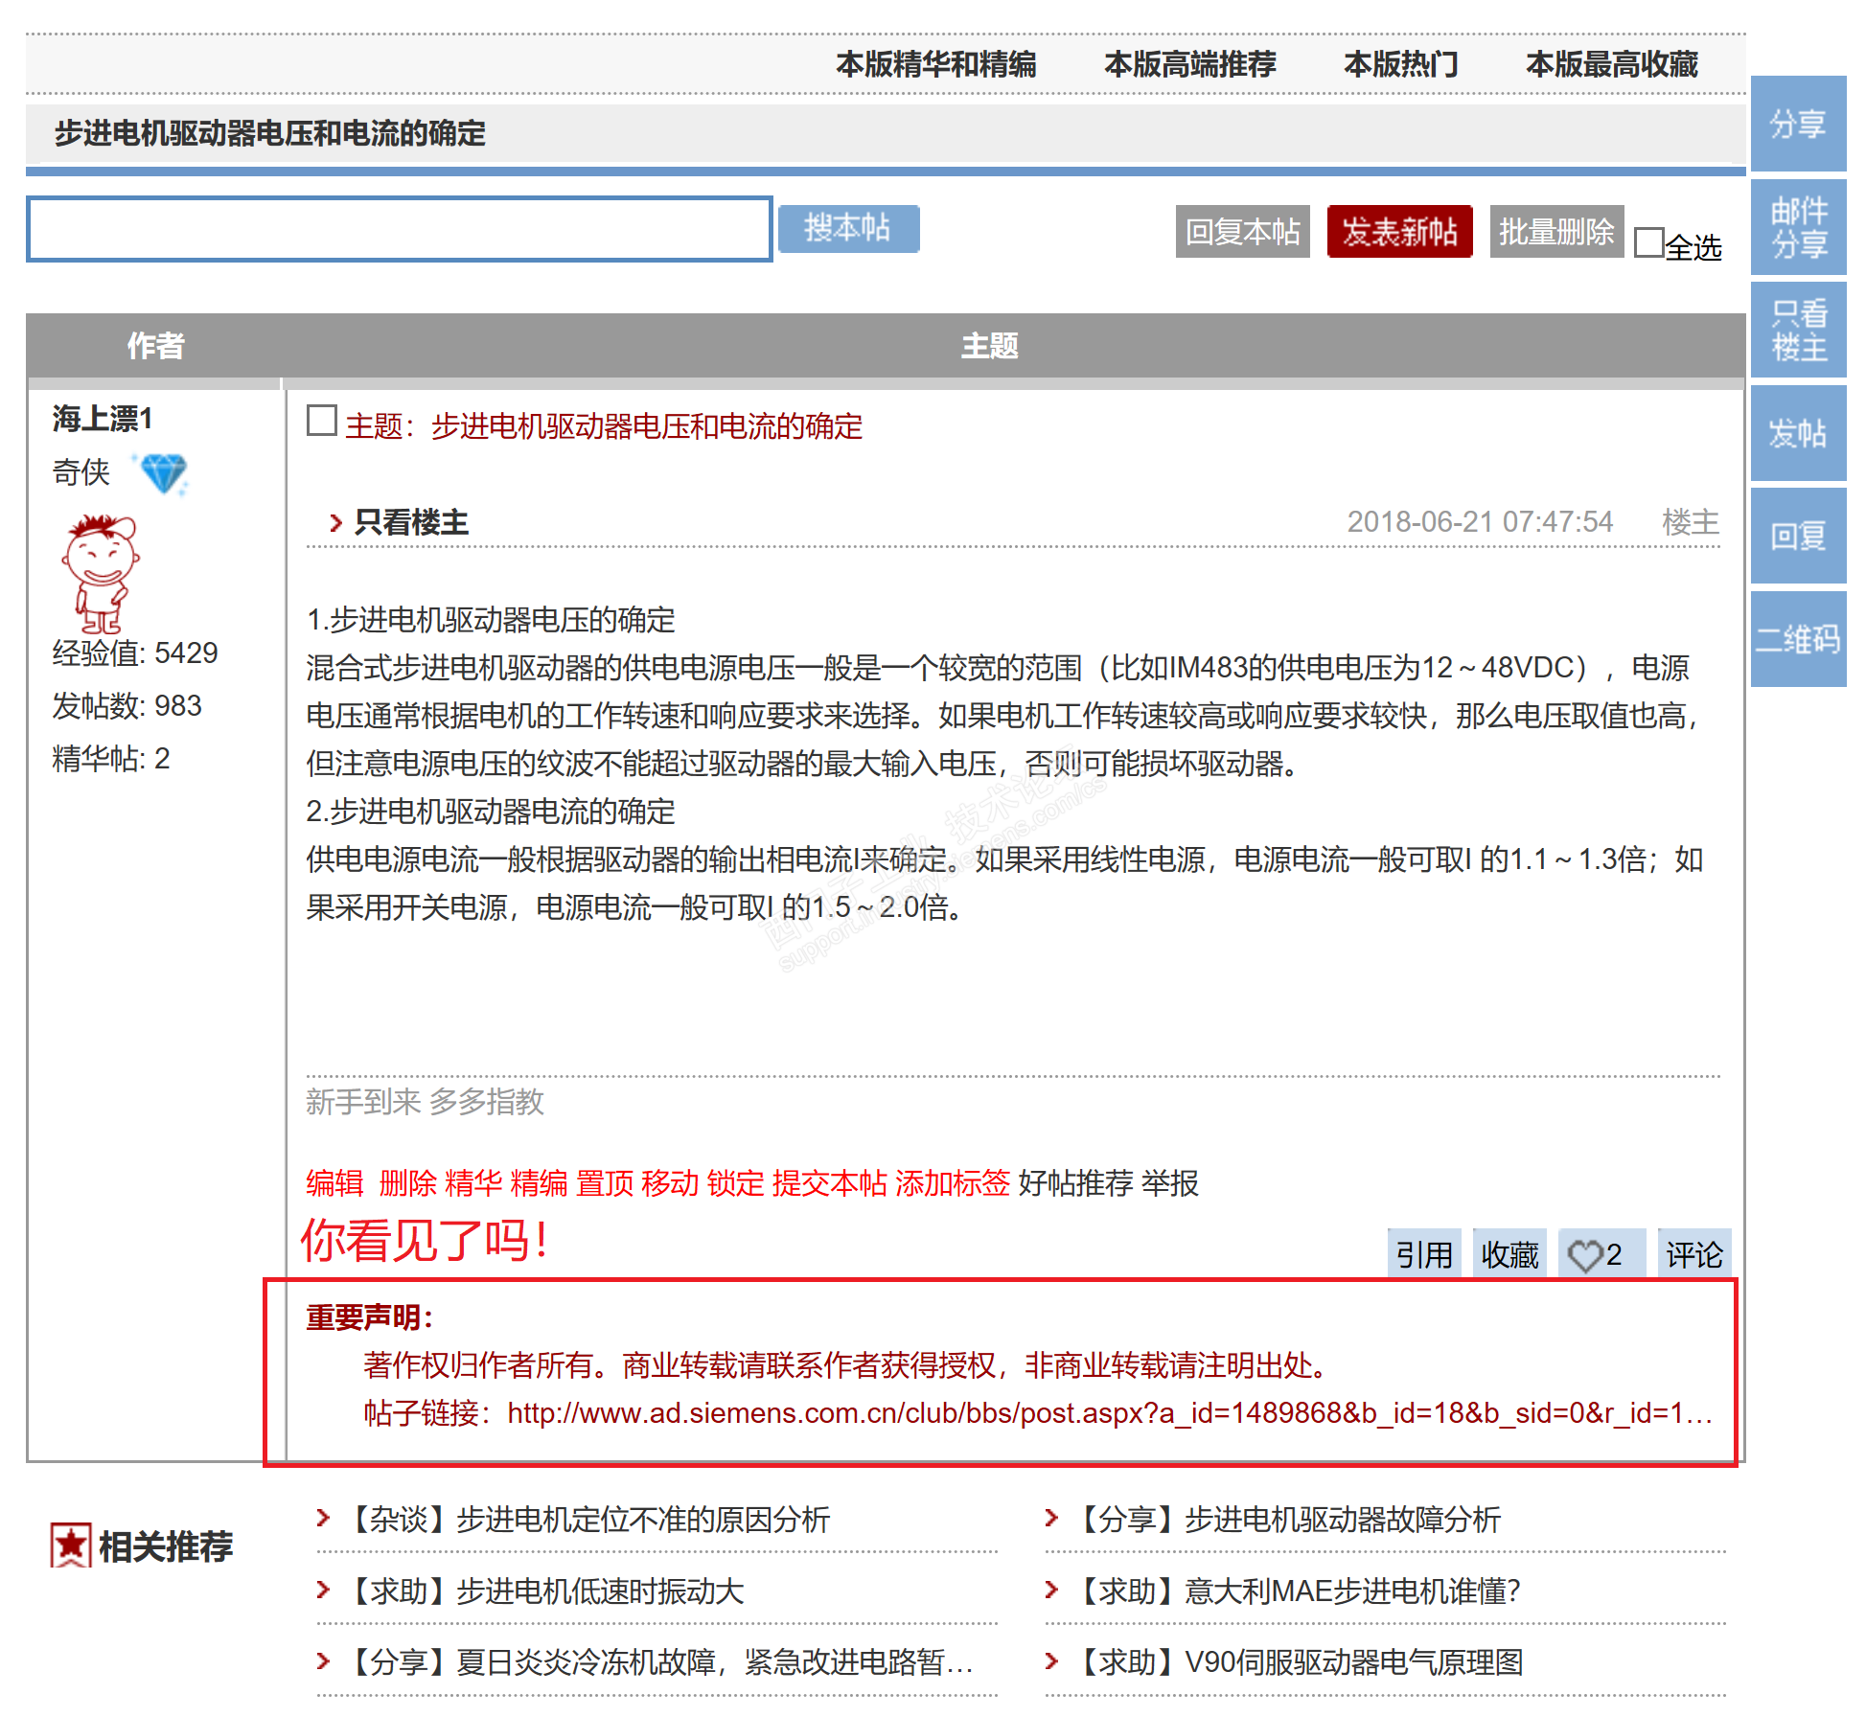Open the 本版热门 tab

tap(1400, 64)
